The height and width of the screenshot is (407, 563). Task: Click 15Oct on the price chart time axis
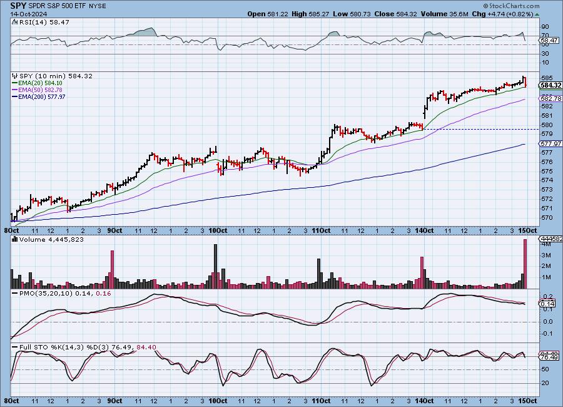coord(528,230)
